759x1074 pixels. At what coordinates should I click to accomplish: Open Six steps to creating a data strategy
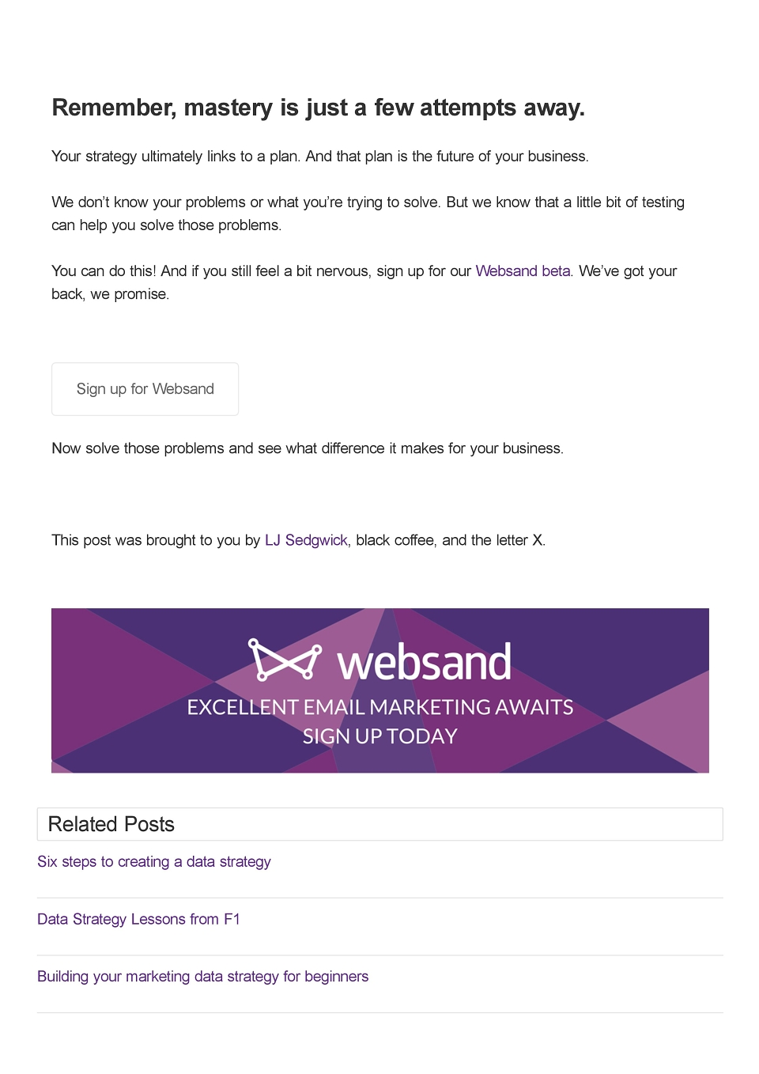point(154,862)
